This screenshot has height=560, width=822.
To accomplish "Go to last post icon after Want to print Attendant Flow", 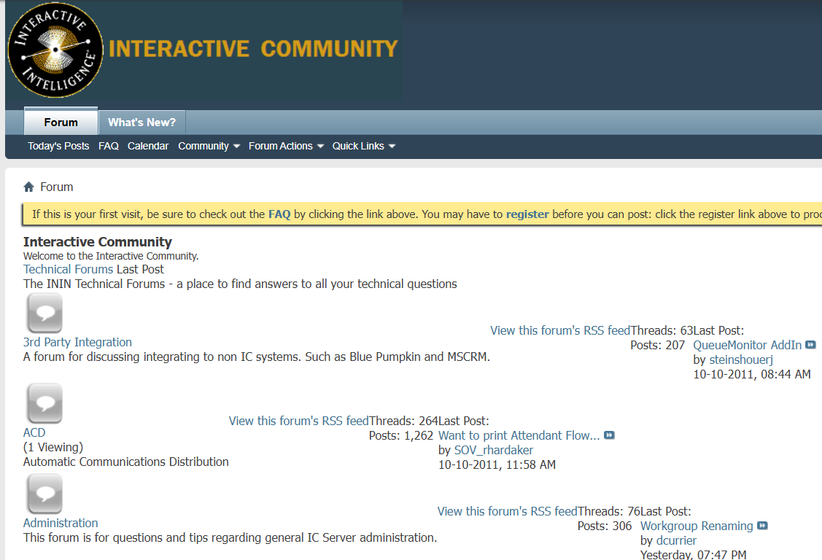I will point(609,435).
